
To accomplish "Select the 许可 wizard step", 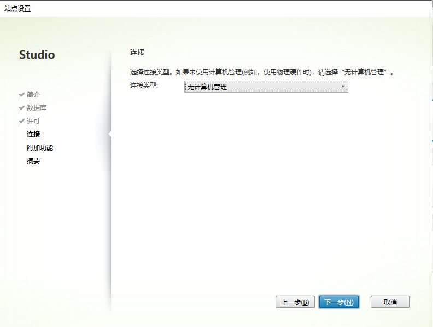I will (x=33, y=121).
